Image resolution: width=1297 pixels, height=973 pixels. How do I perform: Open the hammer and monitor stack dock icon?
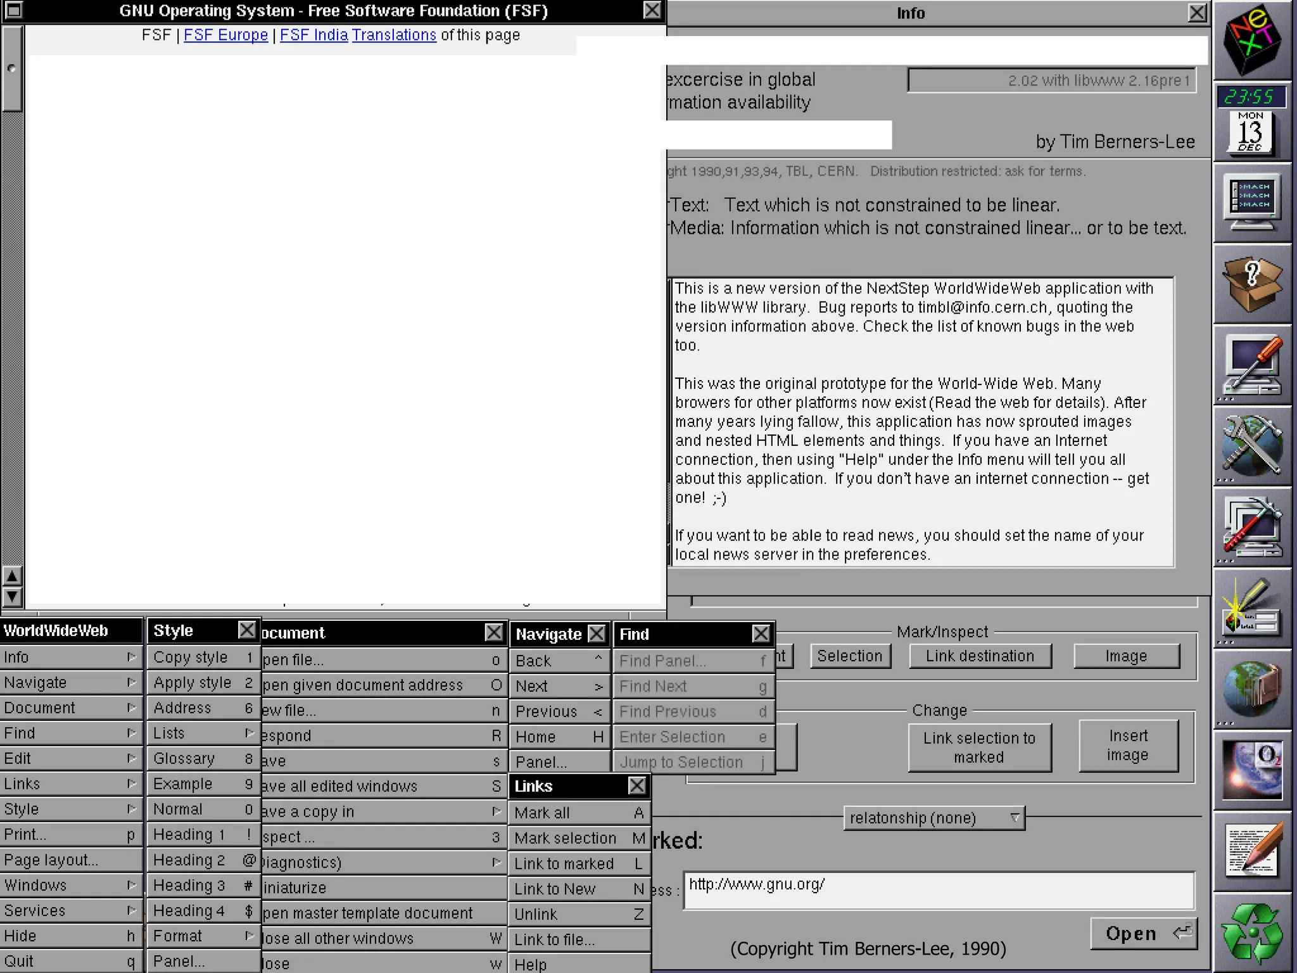1252,527
